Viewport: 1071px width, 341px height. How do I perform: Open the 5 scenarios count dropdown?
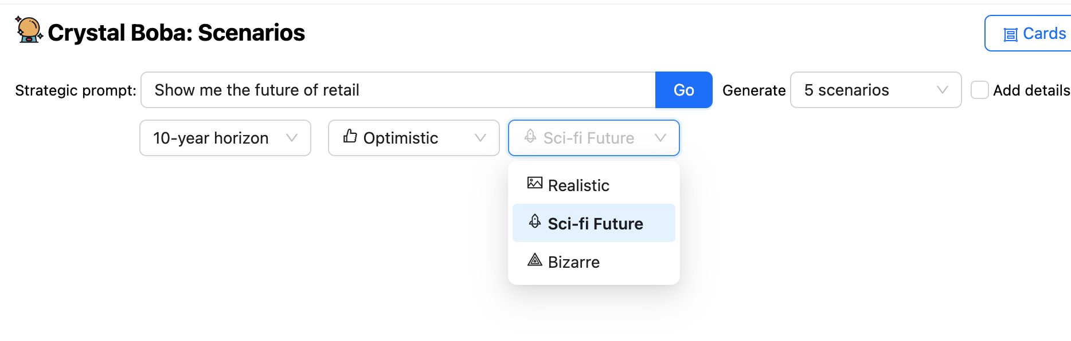pos(875,90)
